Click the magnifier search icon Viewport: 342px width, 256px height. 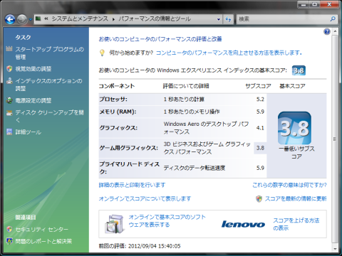point(333,19)
